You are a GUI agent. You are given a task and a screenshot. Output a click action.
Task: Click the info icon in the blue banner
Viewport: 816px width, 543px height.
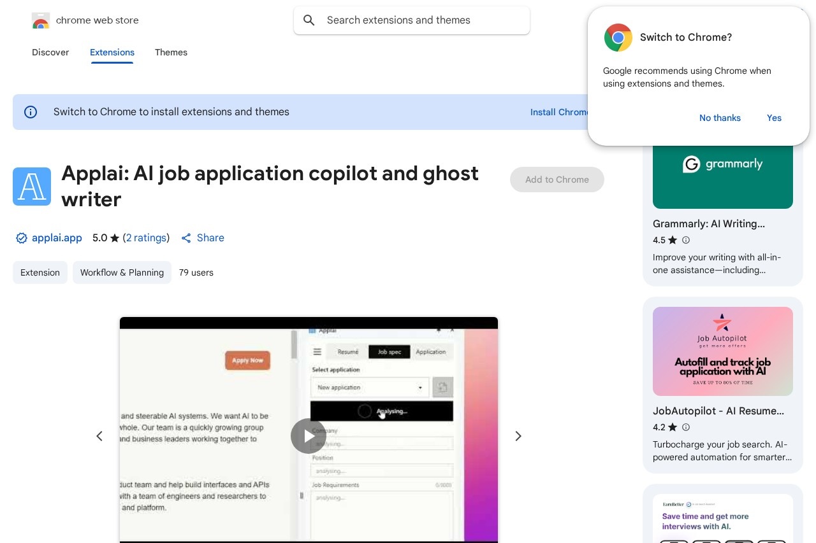click(31, 112)
